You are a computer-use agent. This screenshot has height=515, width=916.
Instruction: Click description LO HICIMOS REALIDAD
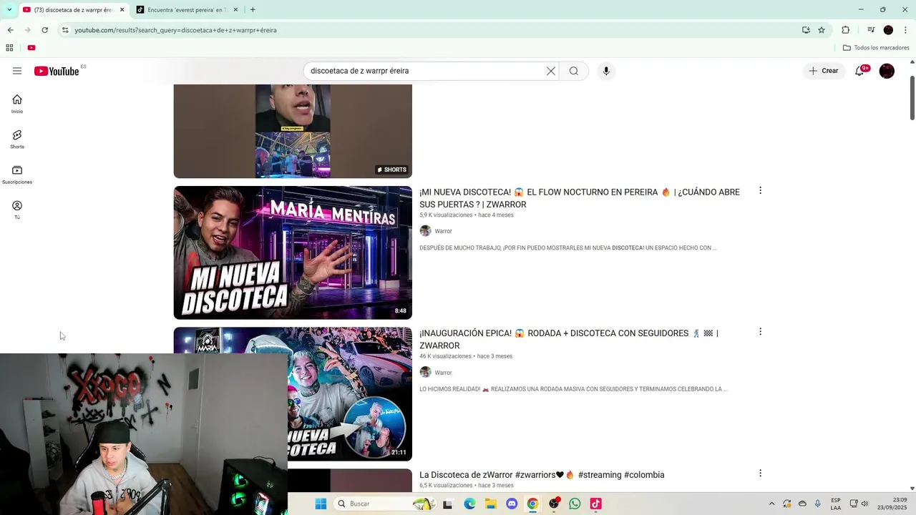coord(573,389)
